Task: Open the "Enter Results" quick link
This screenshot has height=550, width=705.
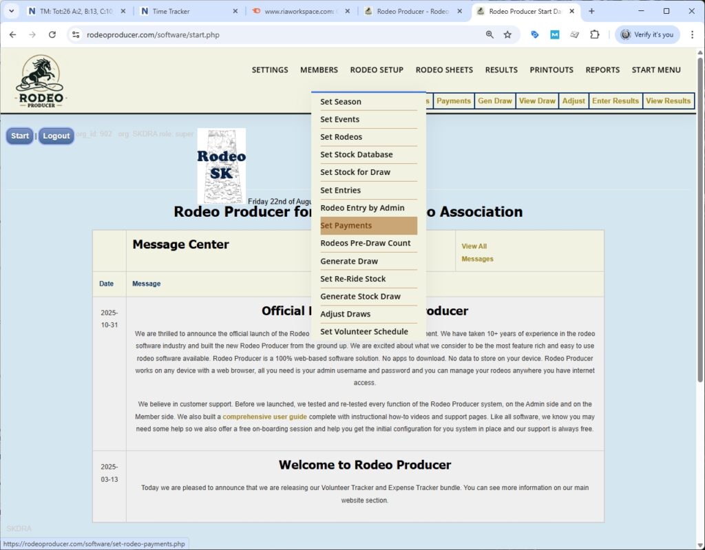Action: tap(615, 101)
